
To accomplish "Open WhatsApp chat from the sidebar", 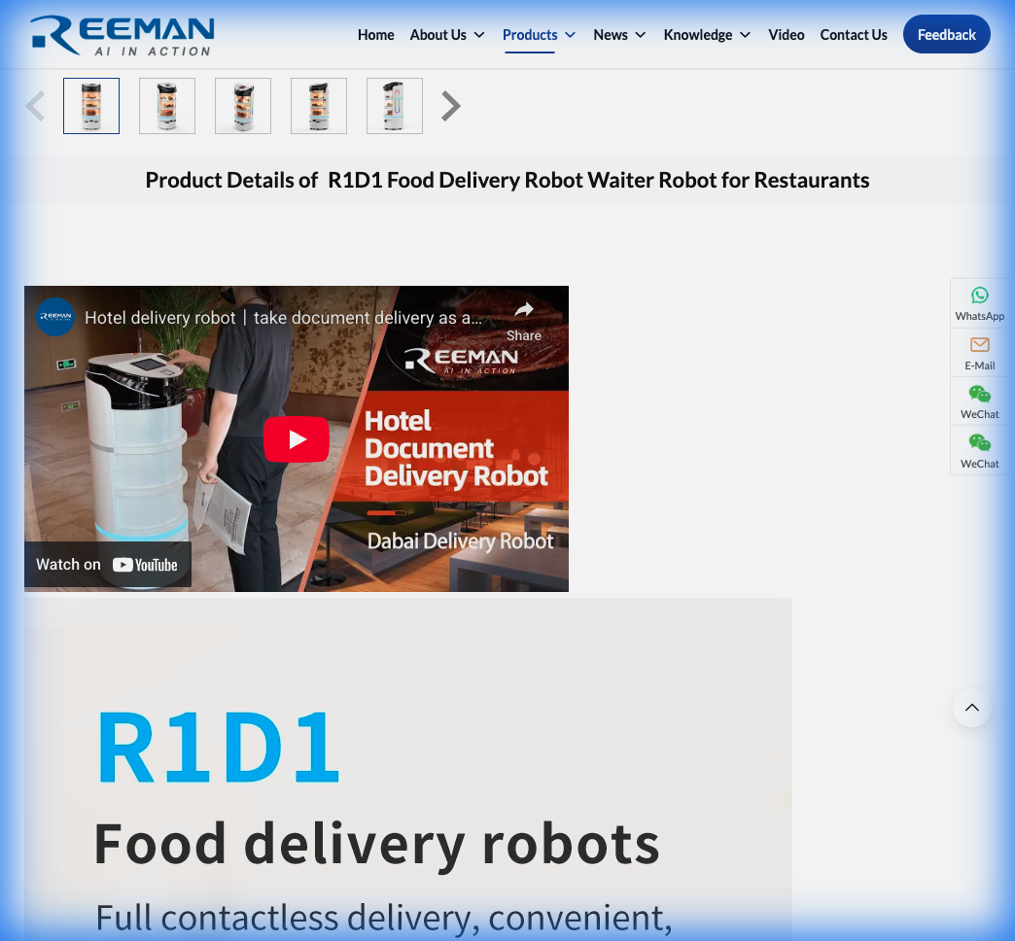I will [979, 302].
